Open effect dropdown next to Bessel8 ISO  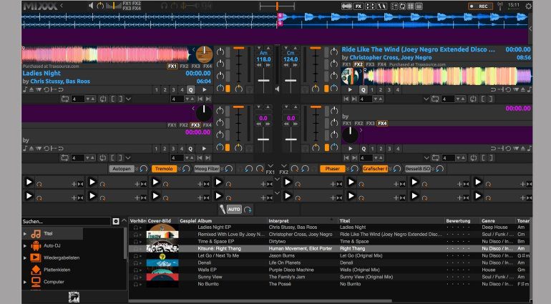click(x=433, y=169)
